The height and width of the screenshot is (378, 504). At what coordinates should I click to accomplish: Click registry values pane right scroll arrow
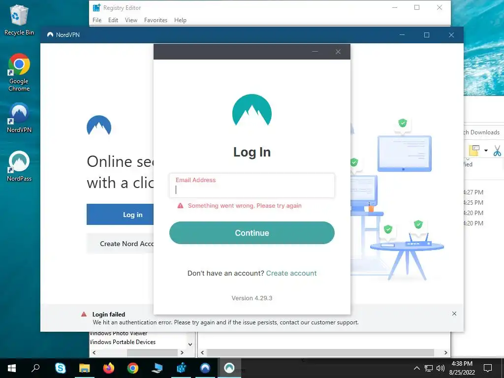coord(445,352)
